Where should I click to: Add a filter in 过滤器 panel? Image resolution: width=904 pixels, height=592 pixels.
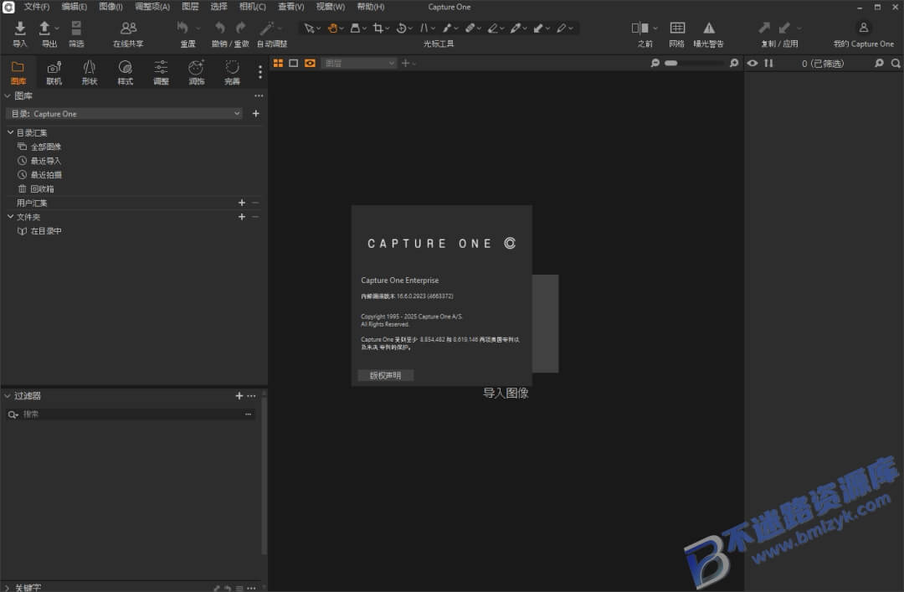click(239, 396)
